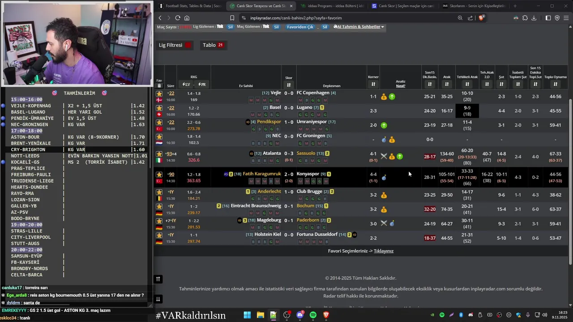Open browser downloads icon
The image size is (573, 322).
[x=534, y=18]
